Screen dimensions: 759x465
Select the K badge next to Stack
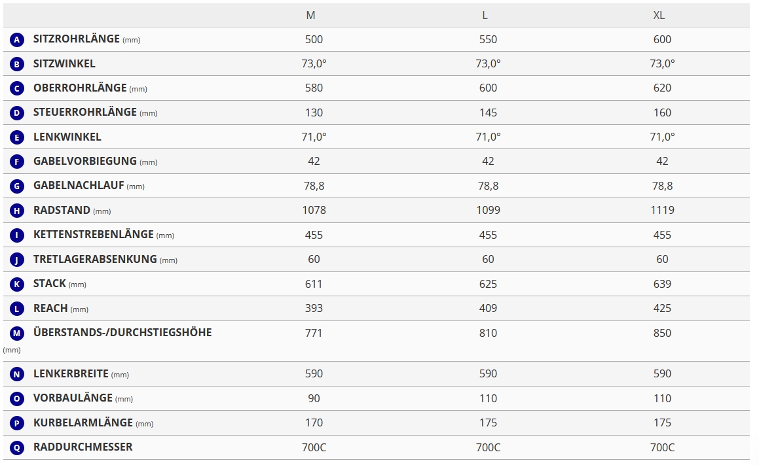(x=17, y=284)
